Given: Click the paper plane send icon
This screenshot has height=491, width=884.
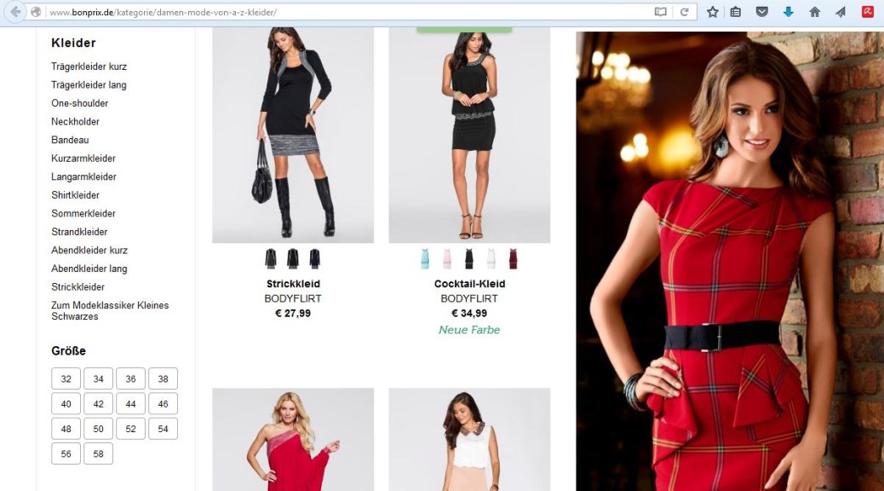Looking at the screenshot, I should click(x=841, y=12).
